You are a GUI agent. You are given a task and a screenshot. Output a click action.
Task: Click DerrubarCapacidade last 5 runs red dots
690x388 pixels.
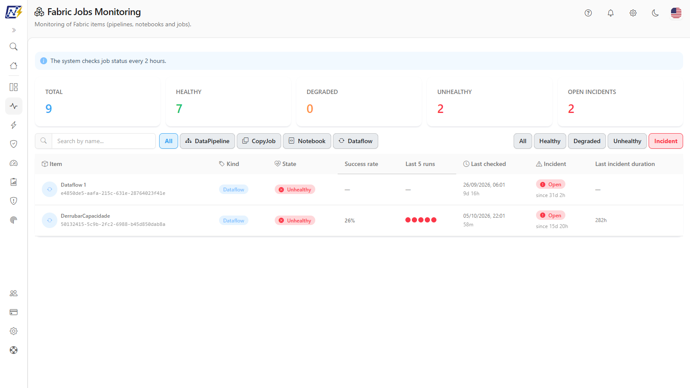(x=421, y=220)
